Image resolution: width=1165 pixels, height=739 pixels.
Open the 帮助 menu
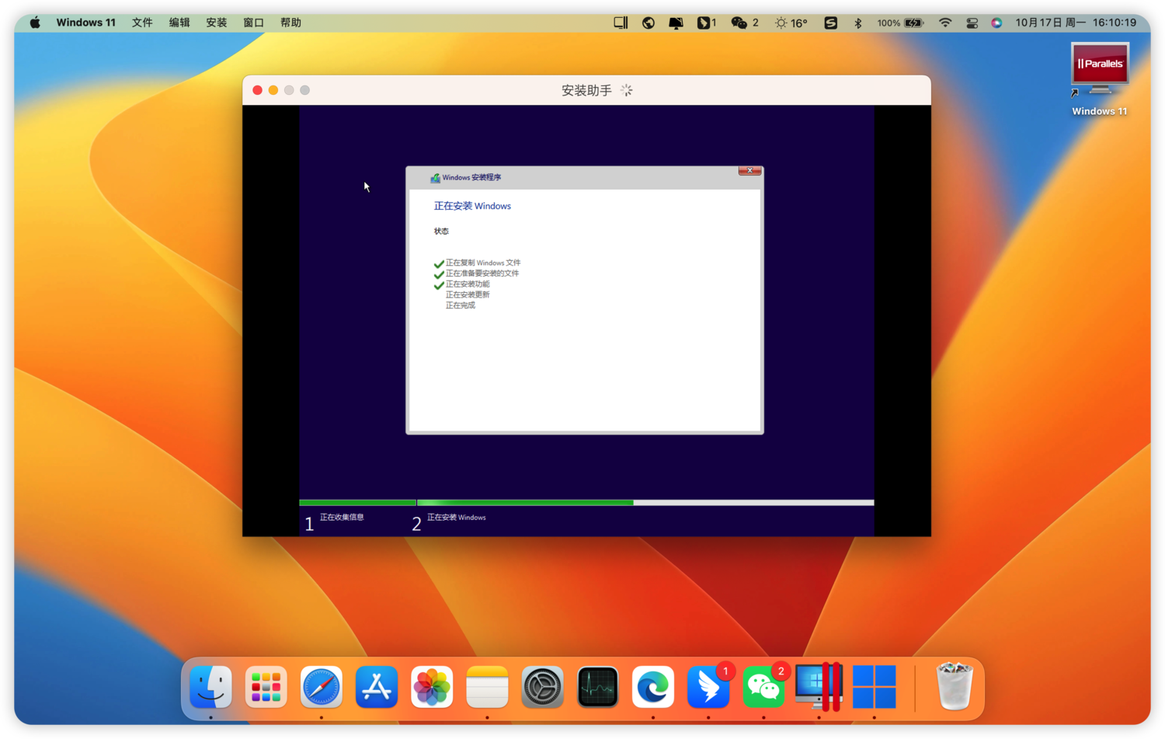tap(290, 23)
